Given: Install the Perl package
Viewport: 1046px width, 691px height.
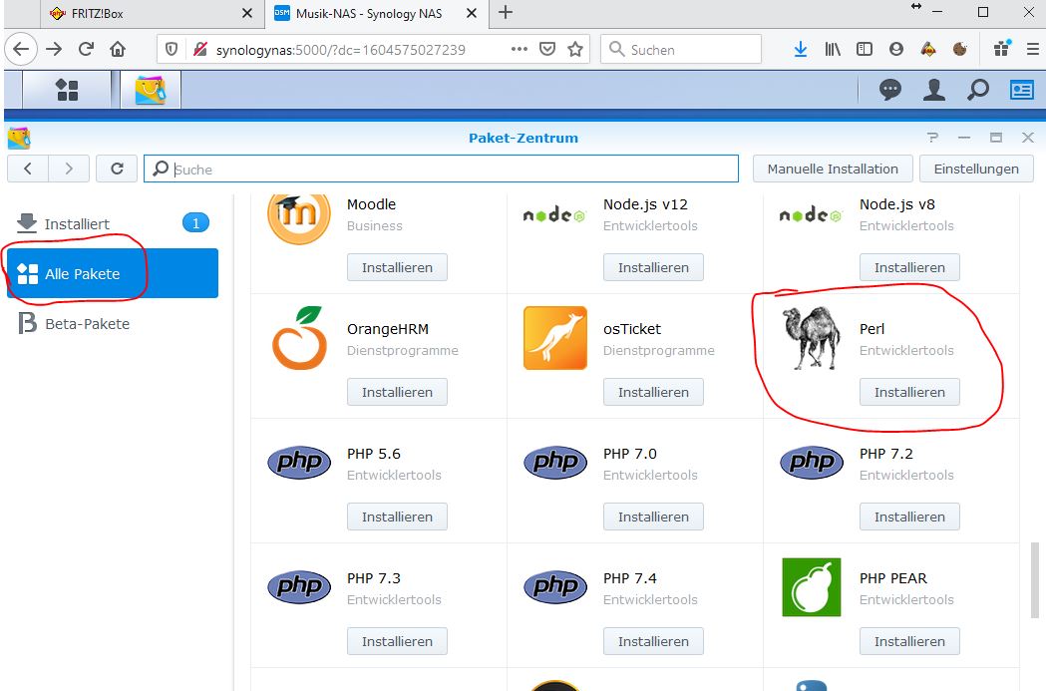Looking at the screenshot, I should point(909,392).
